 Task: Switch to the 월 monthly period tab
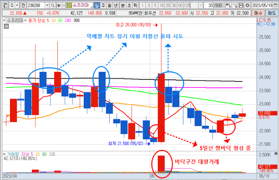click(110, 6)
